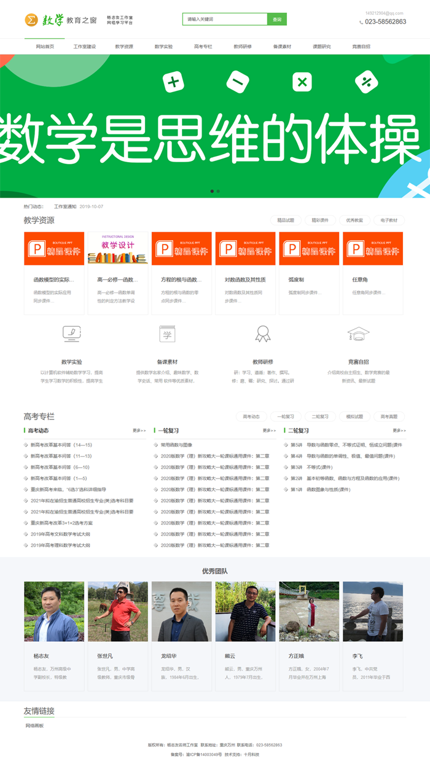
Task: Click the 精品试题 filter pill
Action: (x=286, y=220)
